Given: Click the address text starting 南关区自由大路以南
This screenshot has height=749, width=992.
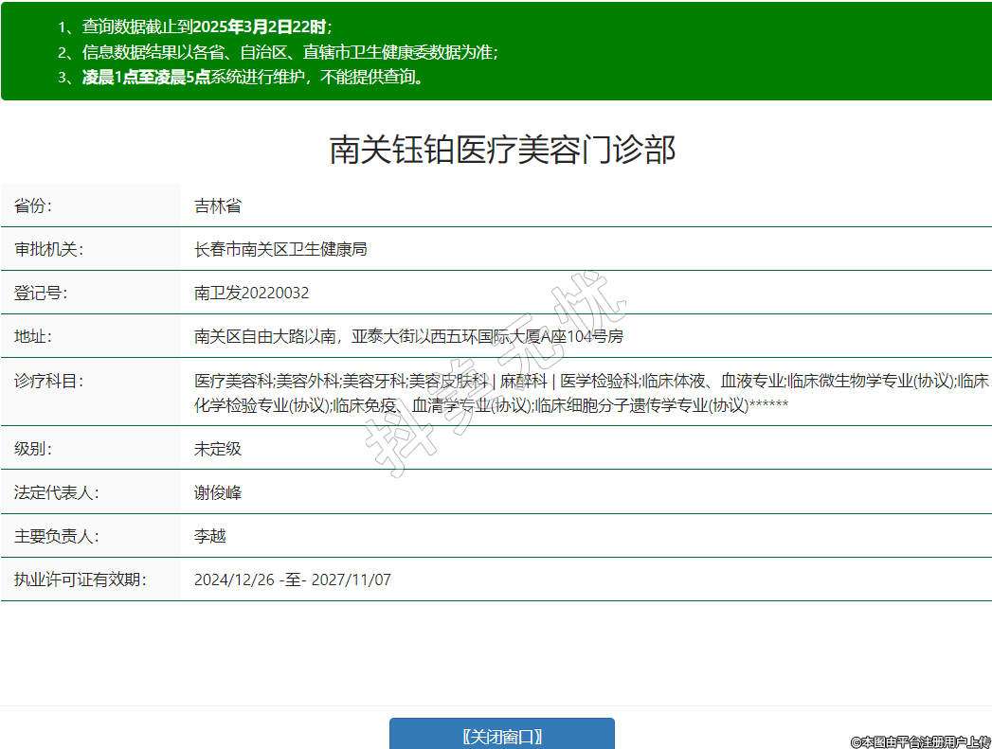Looking at the screenshot, I should pyautogui.click(x=408, y=336).
